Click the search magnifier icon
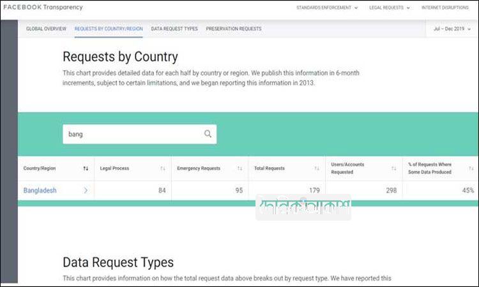The height and width of the screenshot is (287, 479). point(208,134)
